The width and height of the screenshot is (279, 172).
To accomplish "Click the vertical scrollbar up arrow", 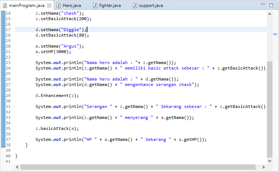I will (269, 14).
